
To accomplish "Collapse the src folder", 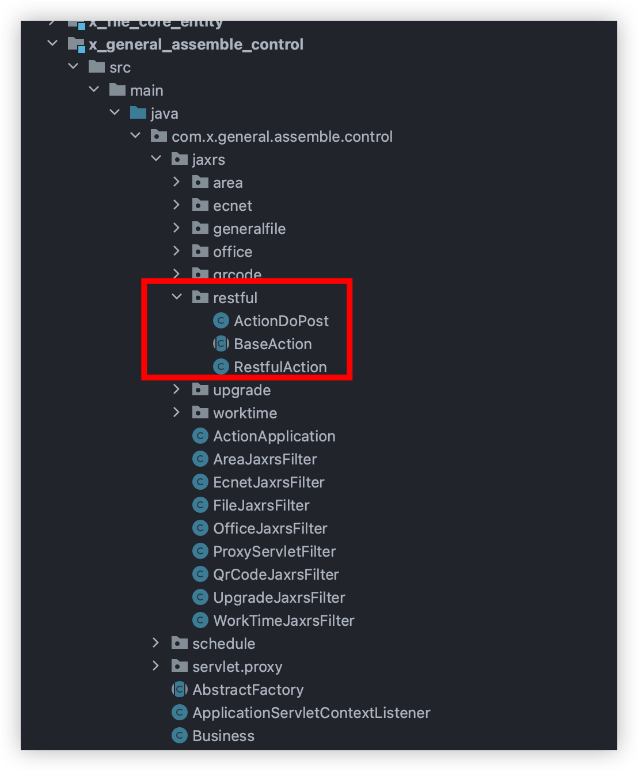I will click(73, 67).
